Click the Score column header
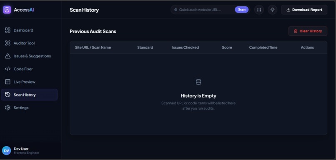336x160 pixels. point(227,47)
